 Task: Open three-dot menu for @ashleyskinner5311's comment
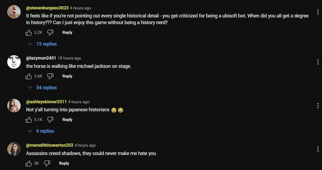pyautogui.click(x=318, y=105)
